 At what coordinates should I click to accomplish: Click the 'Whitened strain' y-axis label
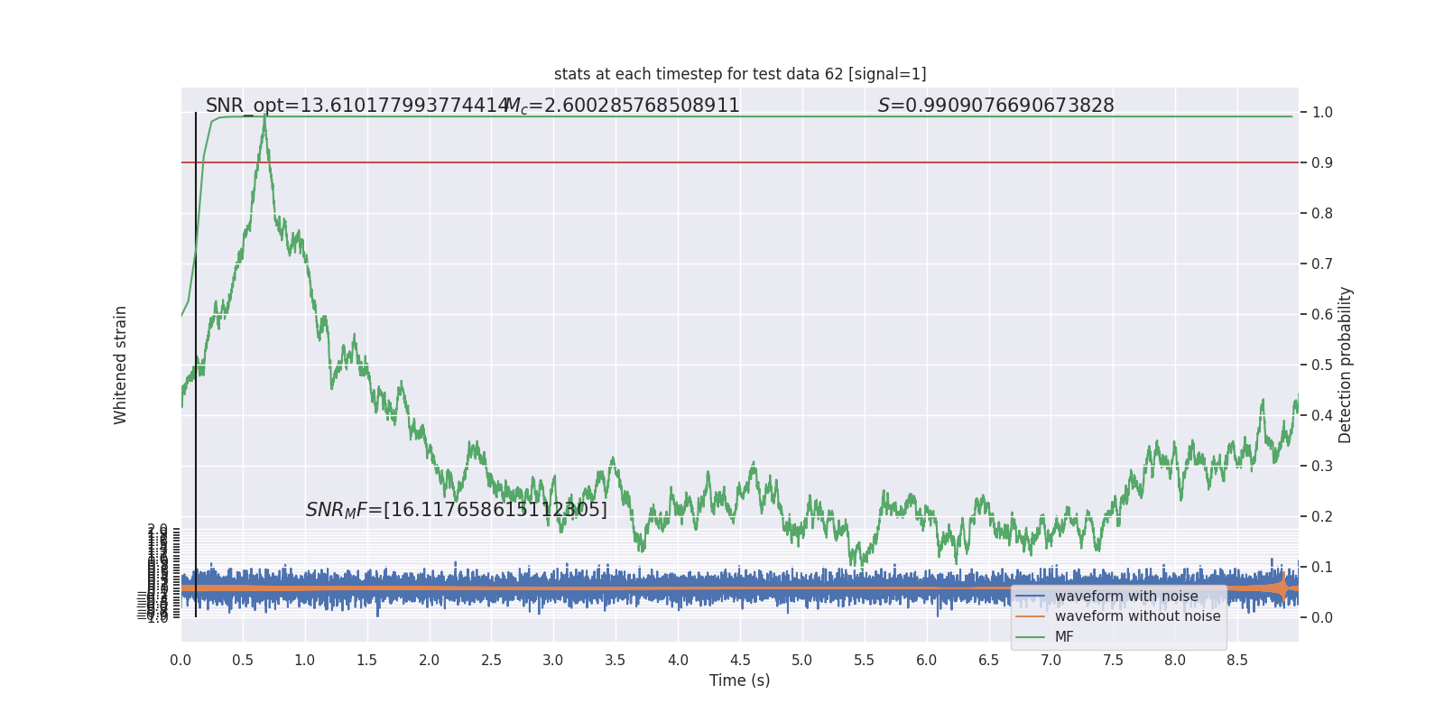(121, 365)
